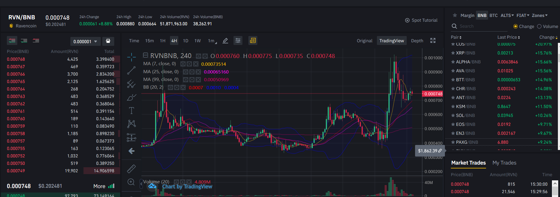This screenshot has height=197, width=560.
Task: Open the ALTS markets dropdown
Action: (507, 15)
